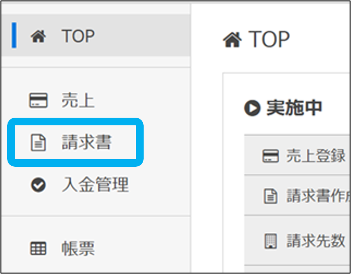The width and height of the screenshot is (351, 274).
Task: Open the 売上 sidebar menu label
Action: pos(78,101)
